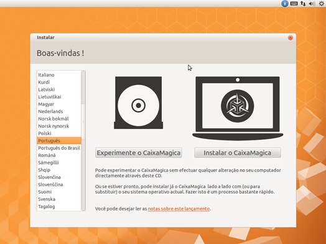The height and width of the screenshot is (244, 326).
Task: Select Tagalog in the language list
Action: point(59,207)
